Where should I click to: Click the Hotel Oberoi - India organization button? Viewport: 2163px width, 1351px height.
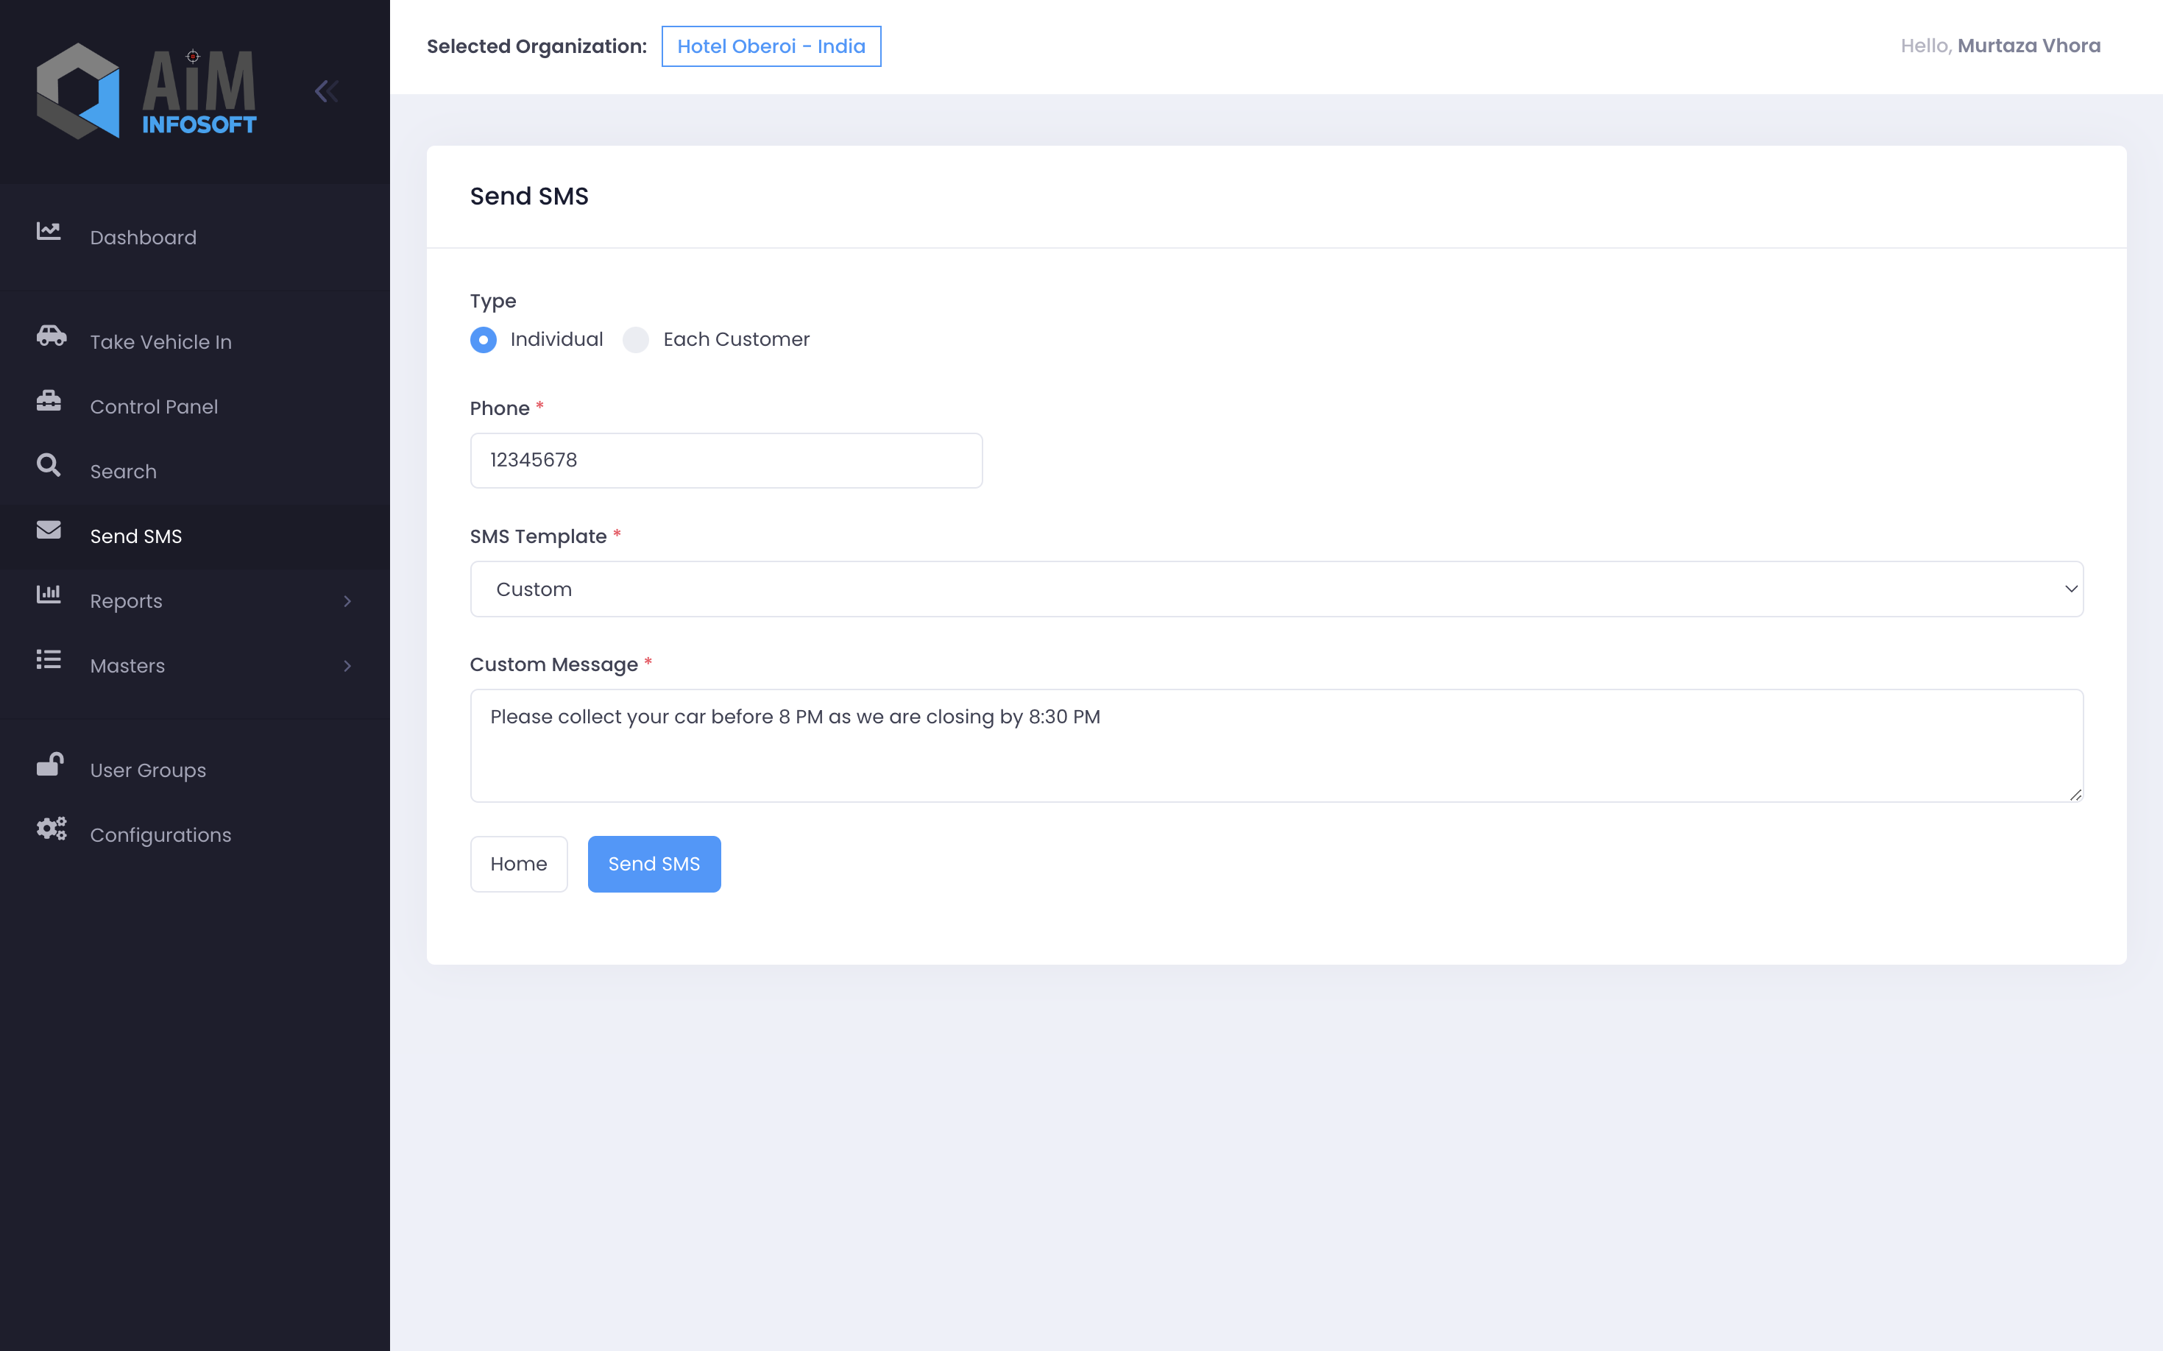coord(771,46)
